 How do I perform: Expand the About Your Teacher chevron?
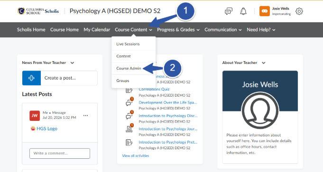[263, 63]
